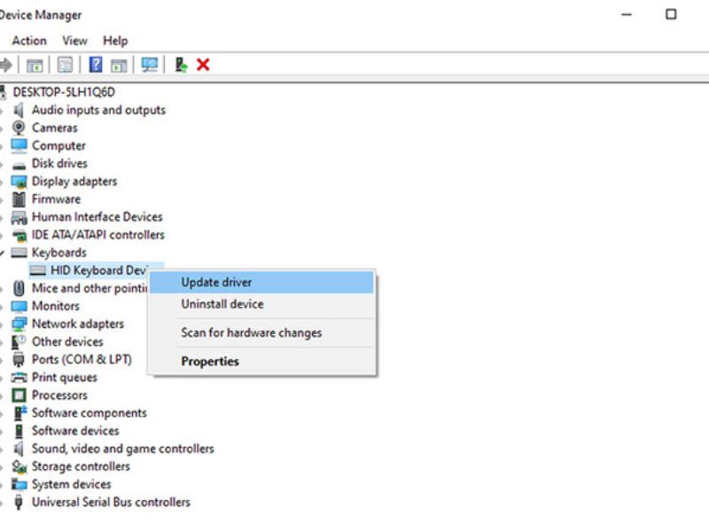Click the Forward arrow in the toolbar

pyautogui.click(x=6, y=65)
